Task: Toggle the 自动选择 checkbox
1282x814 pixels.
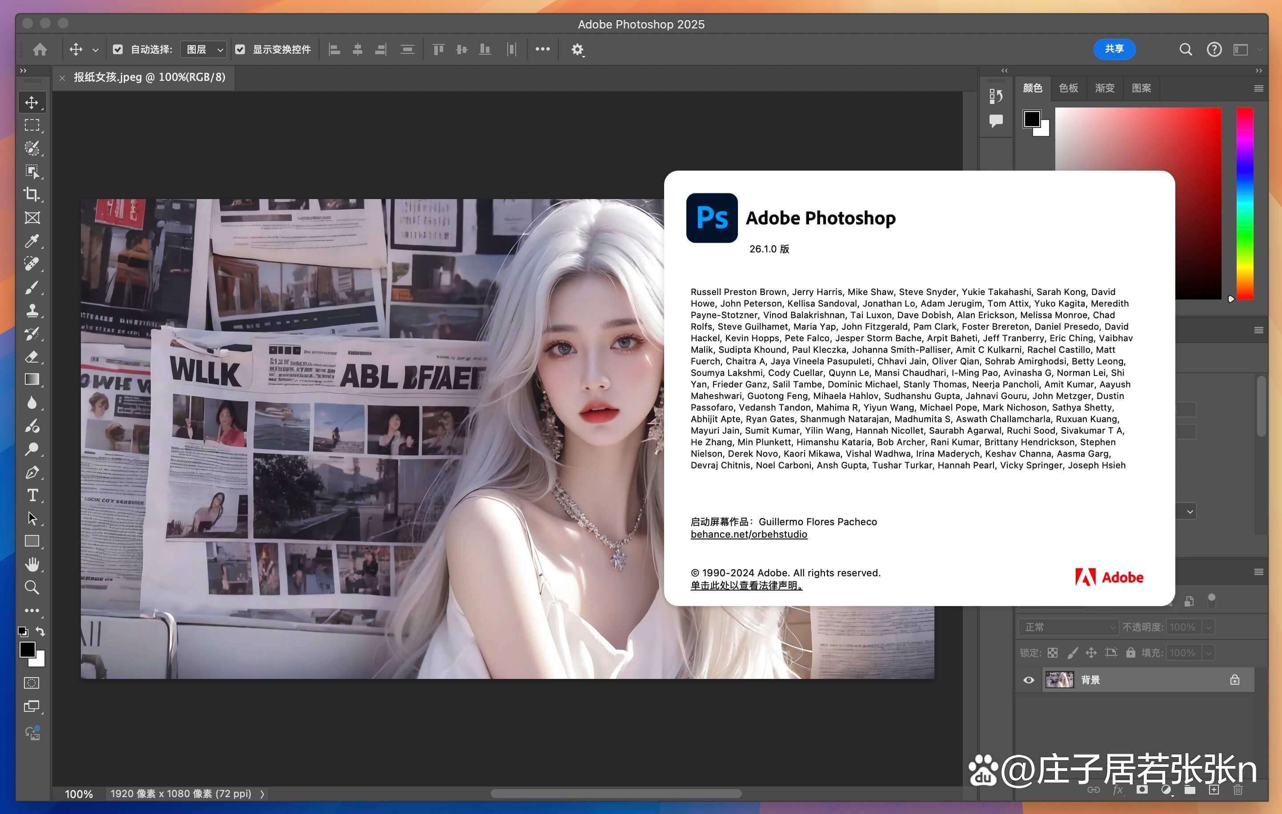Action: [118, 49]
